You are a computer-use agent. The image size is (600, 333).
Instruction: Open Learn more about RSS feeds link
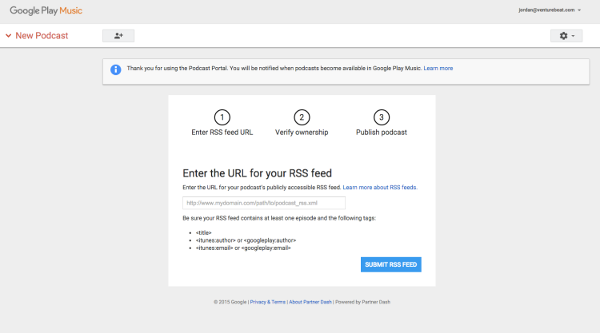(x=380, y=188)
